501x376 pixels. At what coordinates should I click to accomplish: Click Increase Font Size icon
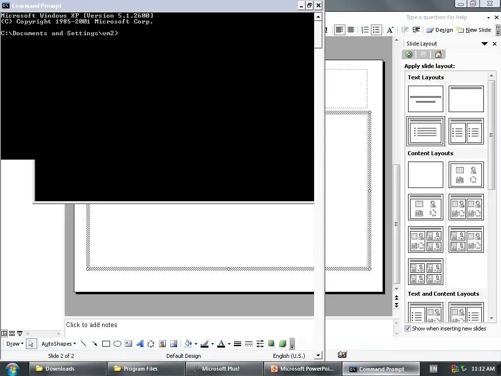(390, 30)
